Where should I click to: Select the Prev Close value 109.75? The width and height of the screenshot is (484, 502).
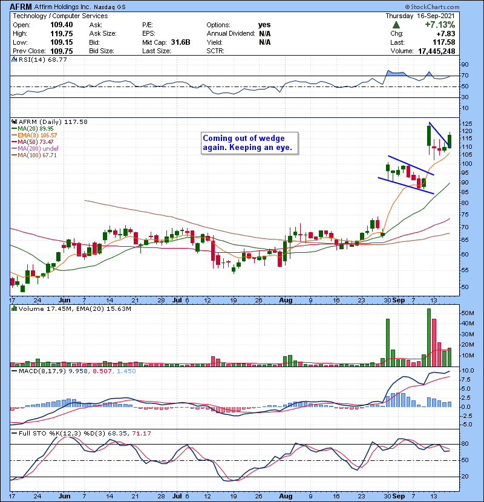pyautogui.click(x=62, y=51)
